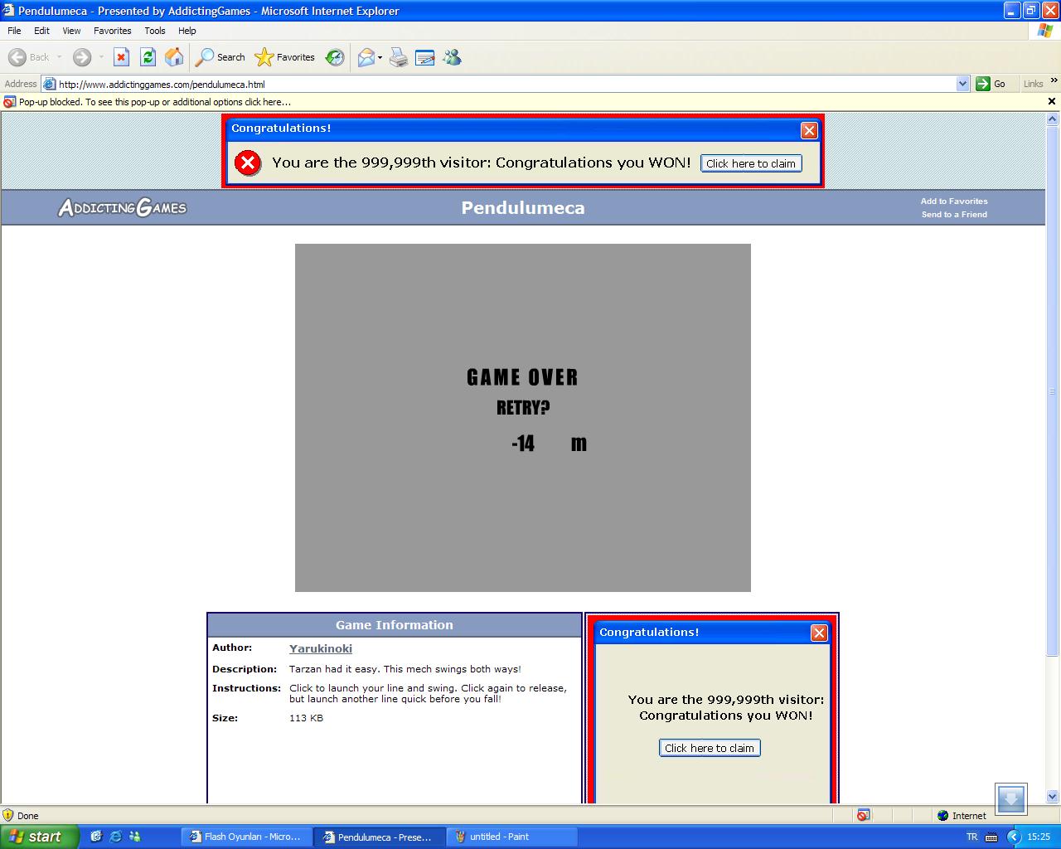Click the security shield icon beside Done
1061x849 pixels.
pyautogui.click(x=8, y=815)
